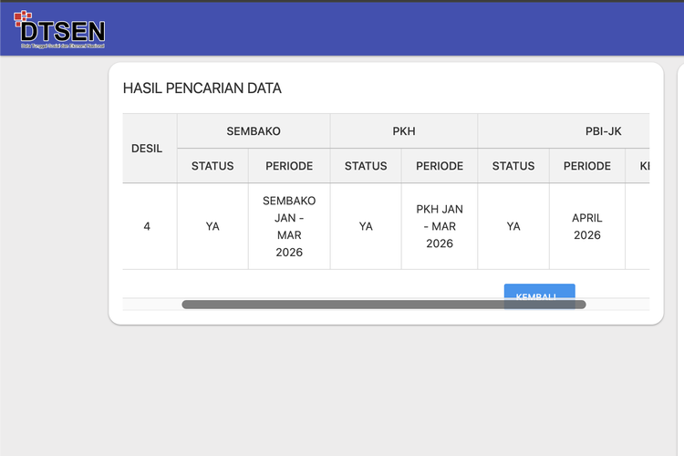Select the DESIL value 4 cell

click(x=150, y=226)
